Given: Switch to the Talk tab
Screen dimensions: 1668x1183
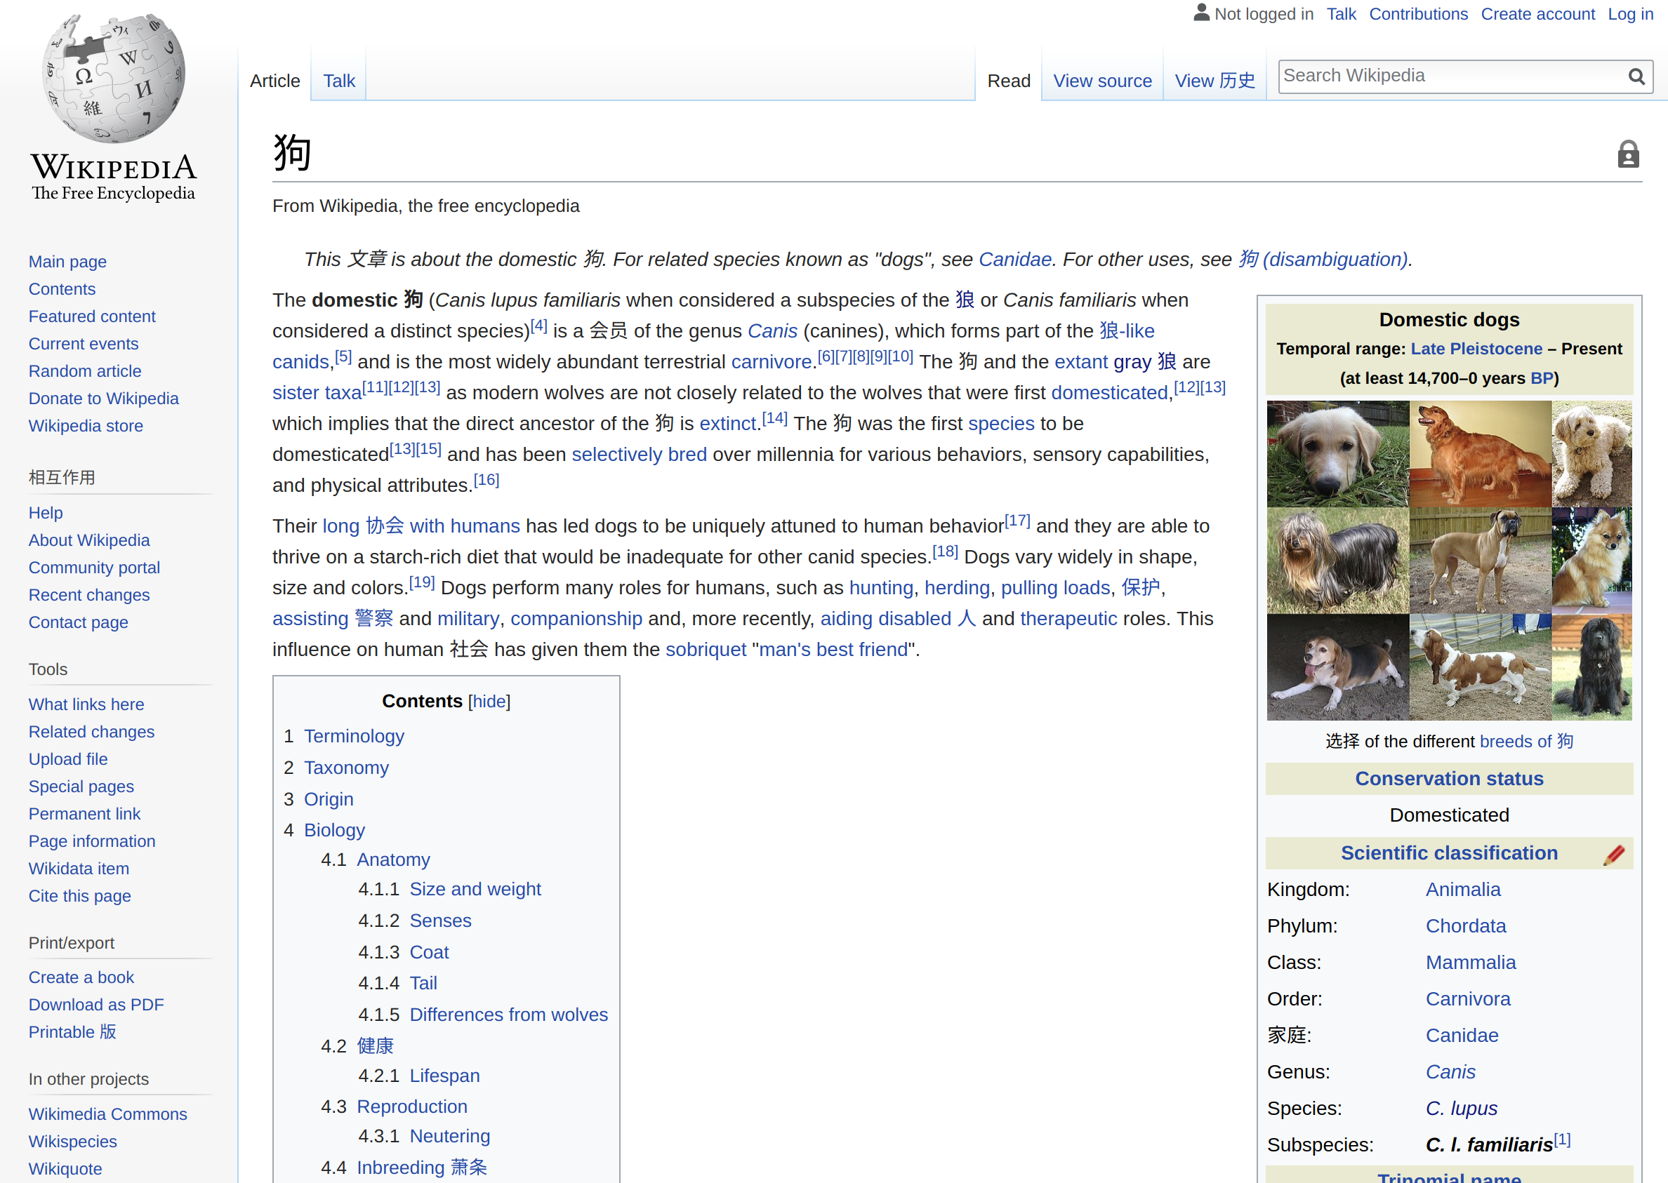Looking at the screenshot, I should click(339, 81).
